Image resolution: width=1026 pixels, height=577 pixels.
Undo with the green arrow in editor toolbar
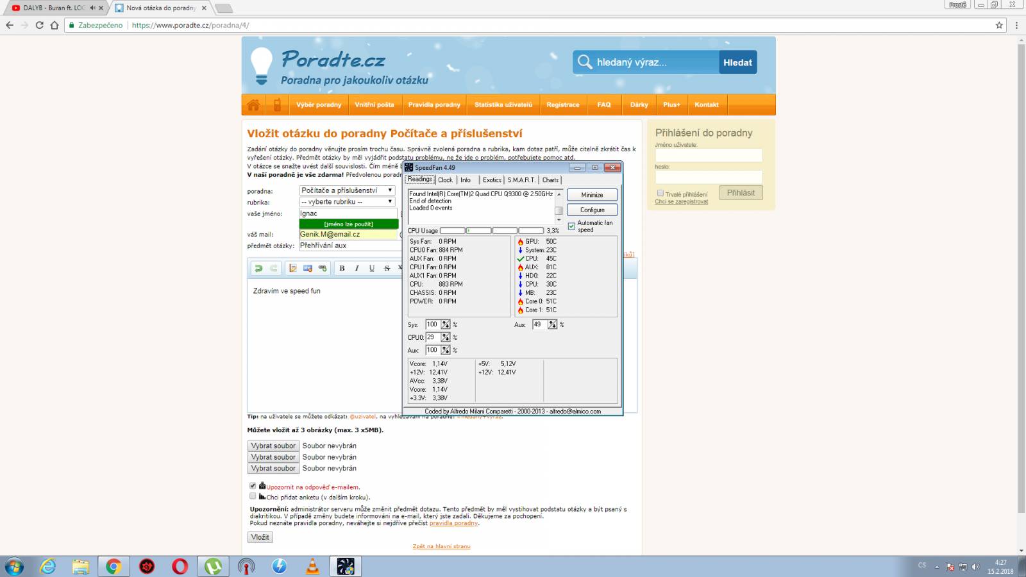tap(258, 268)
